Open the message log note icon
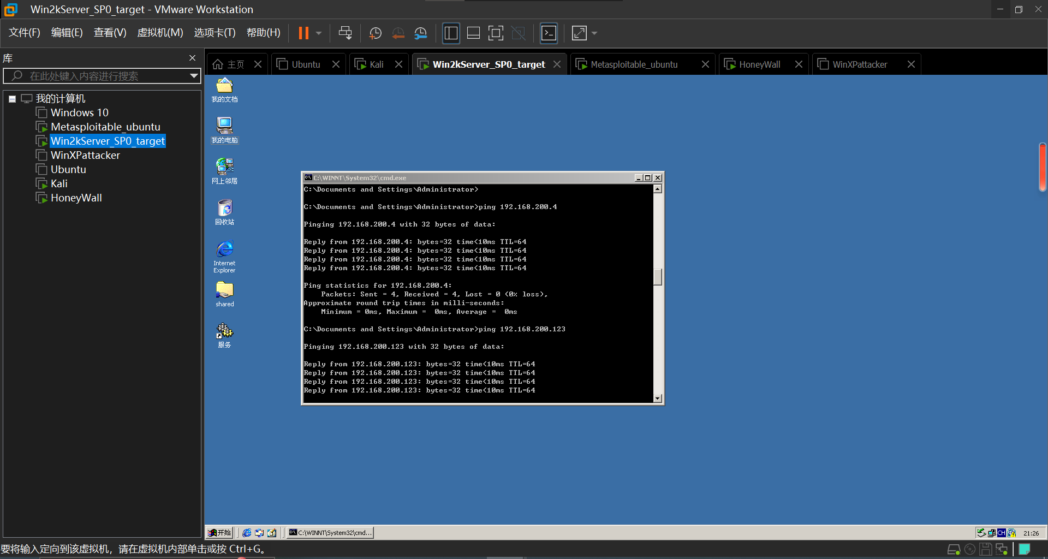This screenshot has width=1048, height=559. pos(1025,550)
